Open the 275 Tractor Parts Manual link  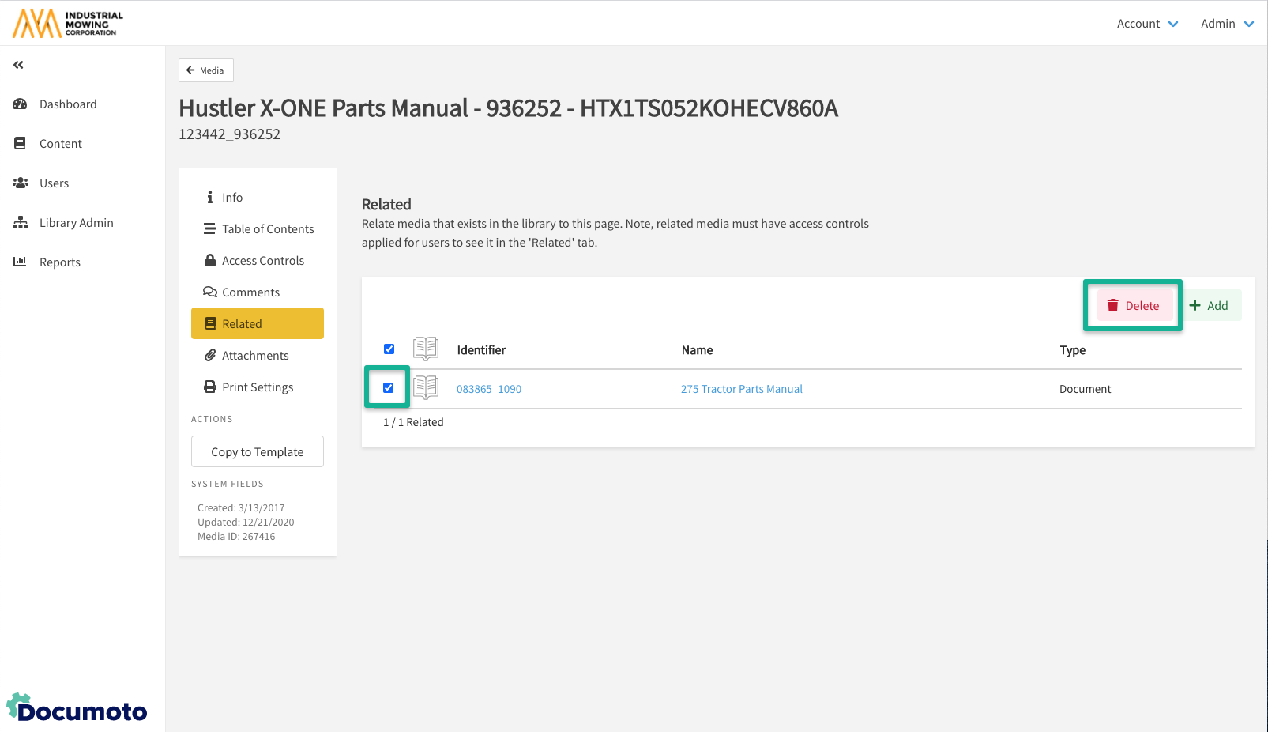pos(741,389)
